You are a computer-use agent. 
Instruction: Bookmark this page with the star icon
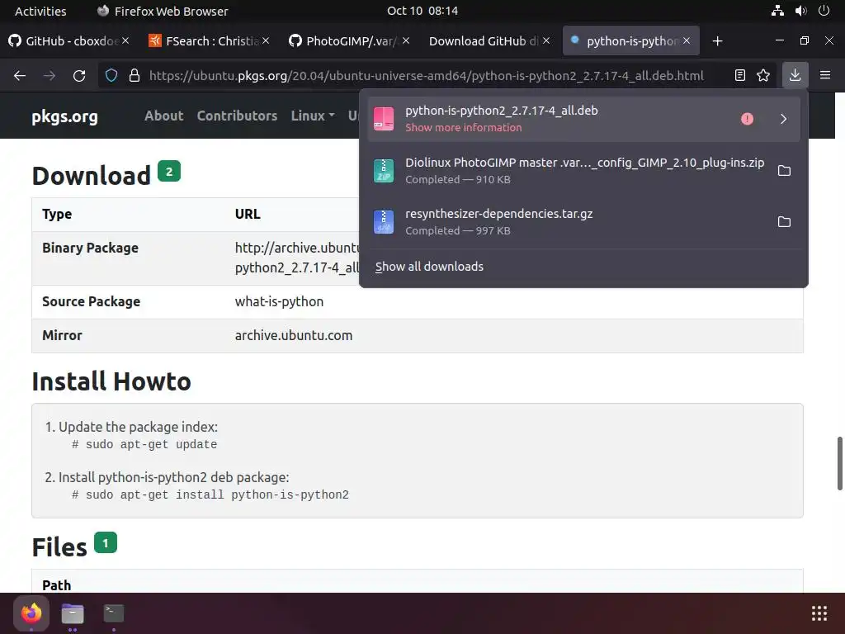[x=763, y=75]
